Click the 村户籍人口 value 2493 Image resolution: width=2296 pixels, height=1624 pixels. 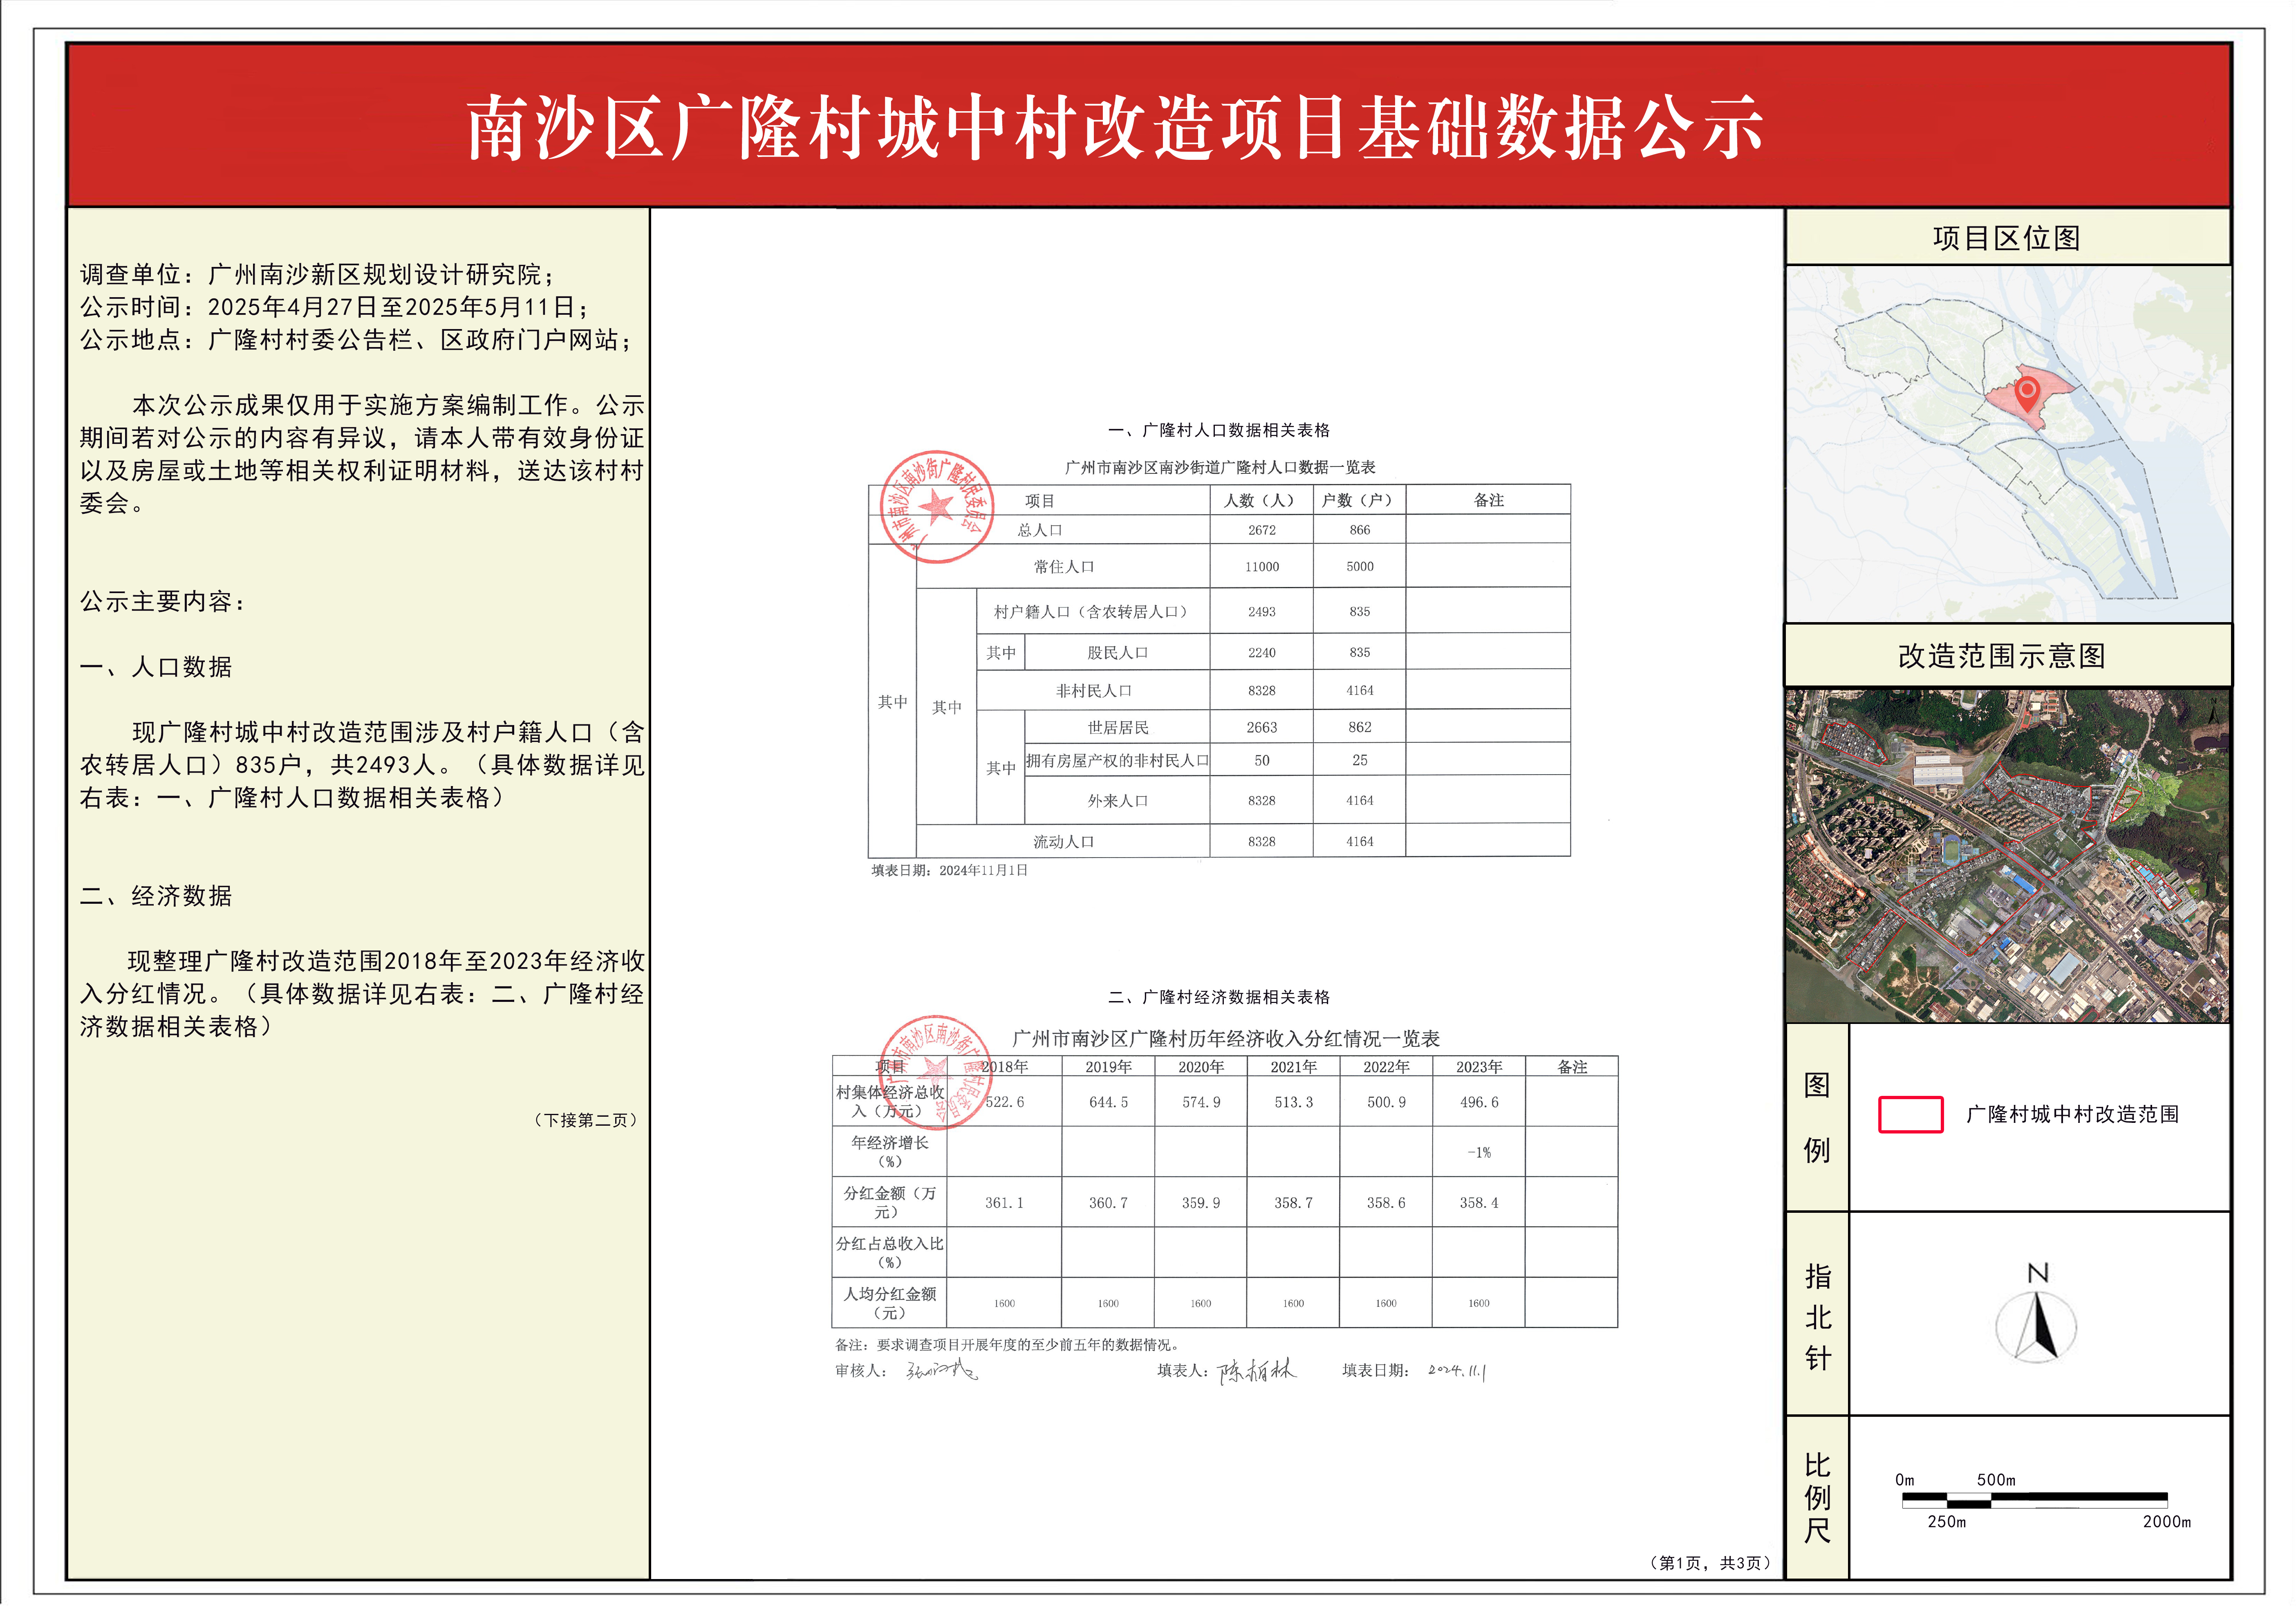(x=1262, y=612)
